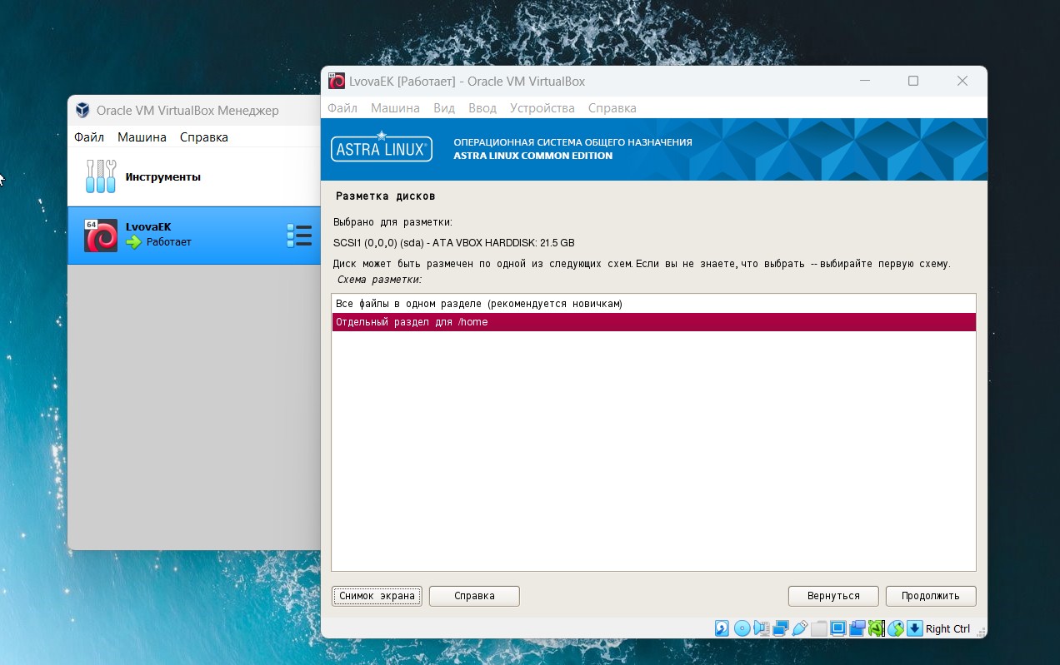The image size is (1060, 665).
Task: Open the Файл menu in the VM window
Action: [342, 108]
